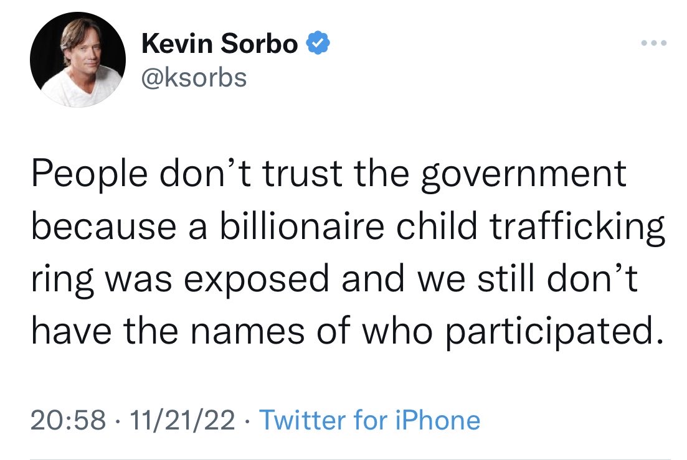Open Kevin Sorbo's profile picture
This screenshot has width=687, height=460.
click(x=78, y=59)
